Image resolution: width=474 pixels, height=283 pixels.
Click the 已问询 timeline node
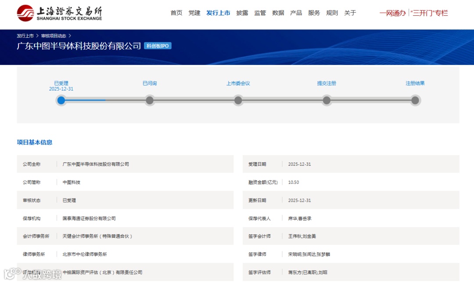pyautogui.click(x=150, y=100)
